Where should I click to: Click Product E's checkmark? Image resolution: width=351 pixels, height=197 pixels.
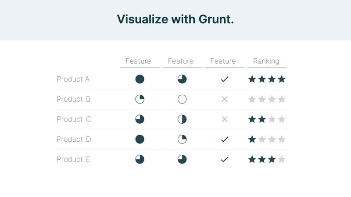[x=225, y=159]
